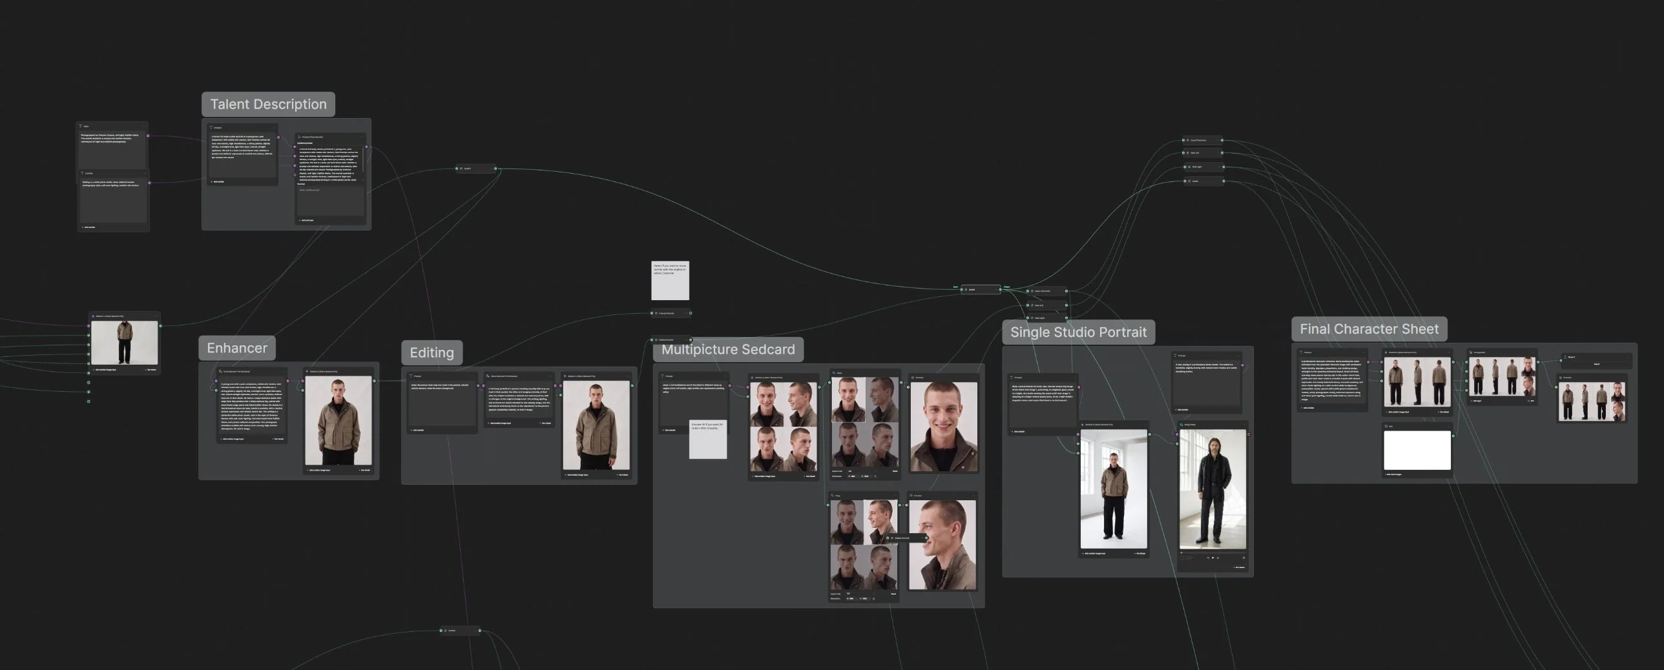Toggle the aspect lock in the lower crop node
Viewport: 1664px width, 670px height.
(x=874, y=598)
